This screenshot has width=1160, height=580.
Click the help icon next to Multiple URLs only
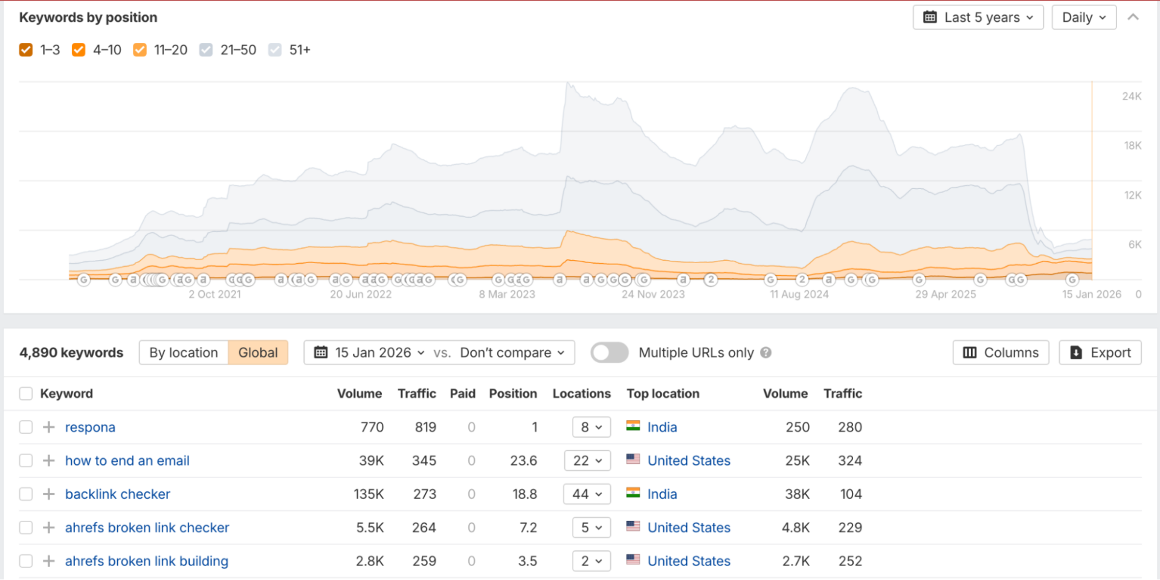[765, 352]
